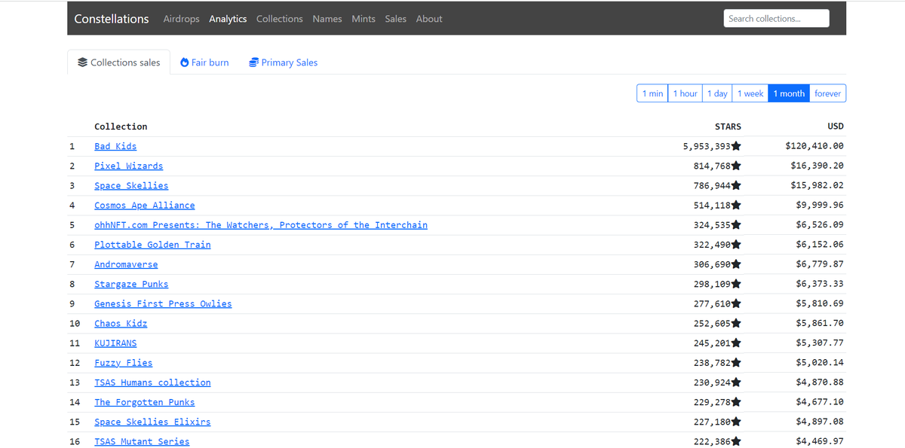The width and height of the screenshot is (905, 448).
Task: Switch to the Fair burn tab
Action: pos(204,62)
